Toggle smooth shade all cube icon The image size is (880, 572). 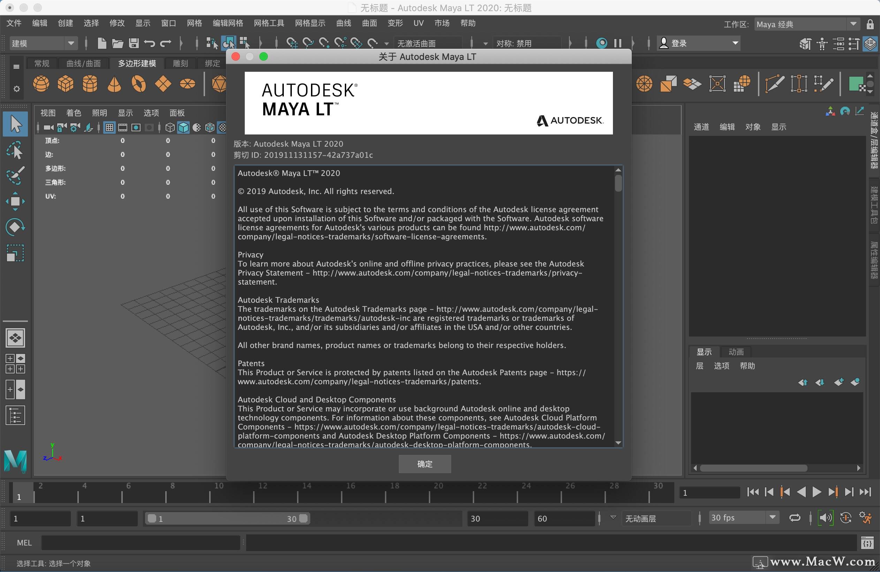pyautogui.click(x=183, y=127)
